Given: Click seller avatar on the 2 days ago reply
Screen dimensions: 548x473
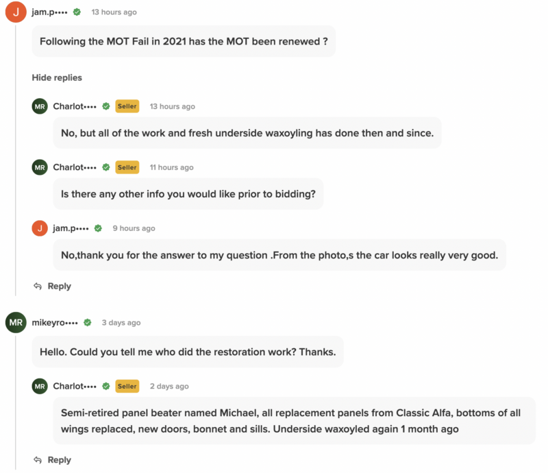Looking at the screenshot, I should click(40, 387).
